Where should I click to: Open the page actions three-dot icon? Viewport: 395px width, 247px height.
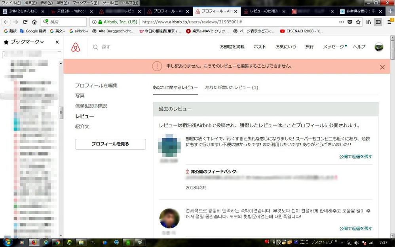tap(342, 22)
